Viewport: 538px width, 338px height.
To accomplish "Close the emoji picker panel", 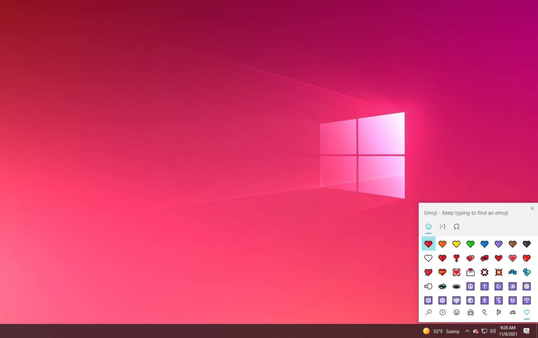I will [532, 208].
